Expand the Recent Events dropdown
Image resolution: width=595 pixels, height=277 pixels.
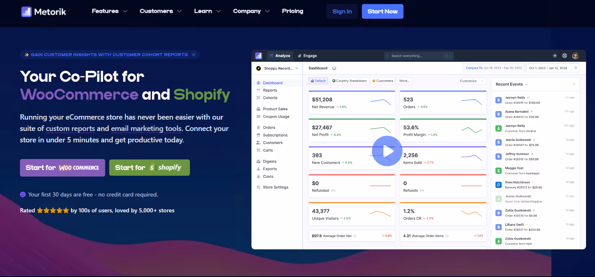coord(512,84)
